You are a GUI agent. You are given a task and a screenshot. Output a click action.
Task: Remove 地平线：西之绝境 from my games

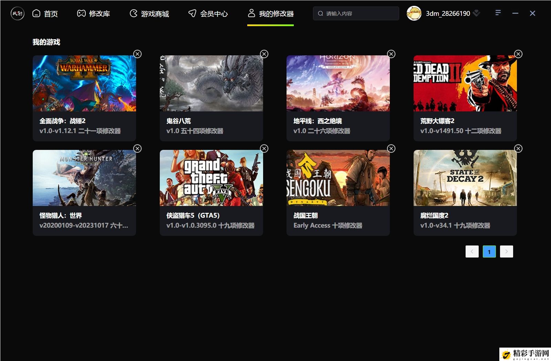[x=391, y=54]
